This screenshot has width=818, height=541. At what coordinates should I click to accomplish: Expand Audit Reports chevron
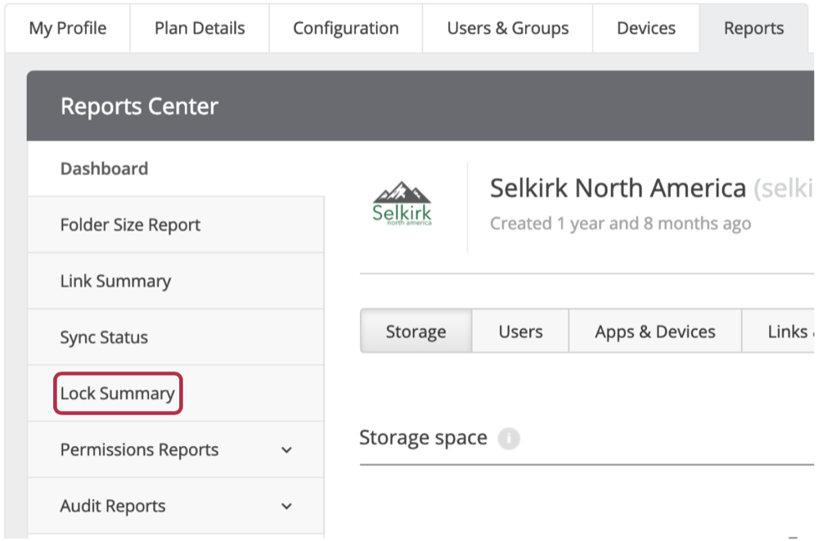point(286,506)
